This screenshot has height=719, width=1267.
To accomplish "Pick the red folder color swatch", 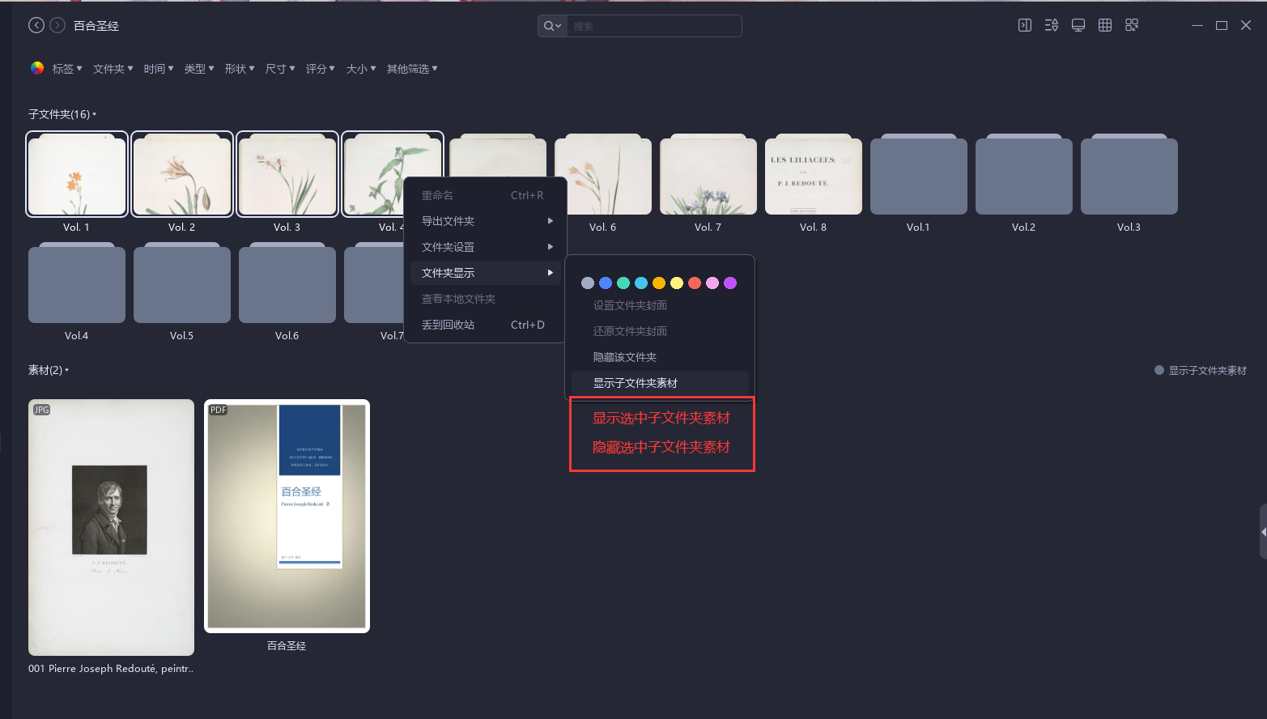I will point(695,283).
